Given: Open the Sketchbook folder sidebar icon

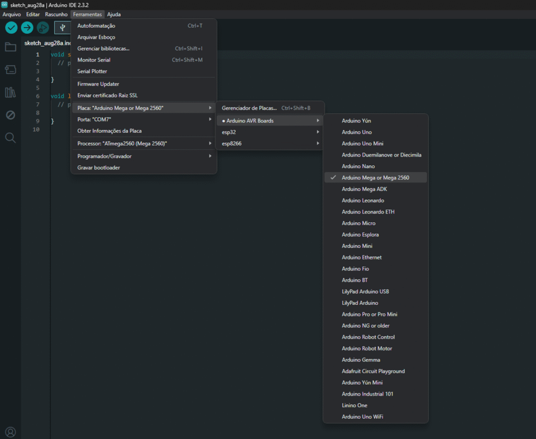Looking at the screenshot, I should (x=10, y=47).
